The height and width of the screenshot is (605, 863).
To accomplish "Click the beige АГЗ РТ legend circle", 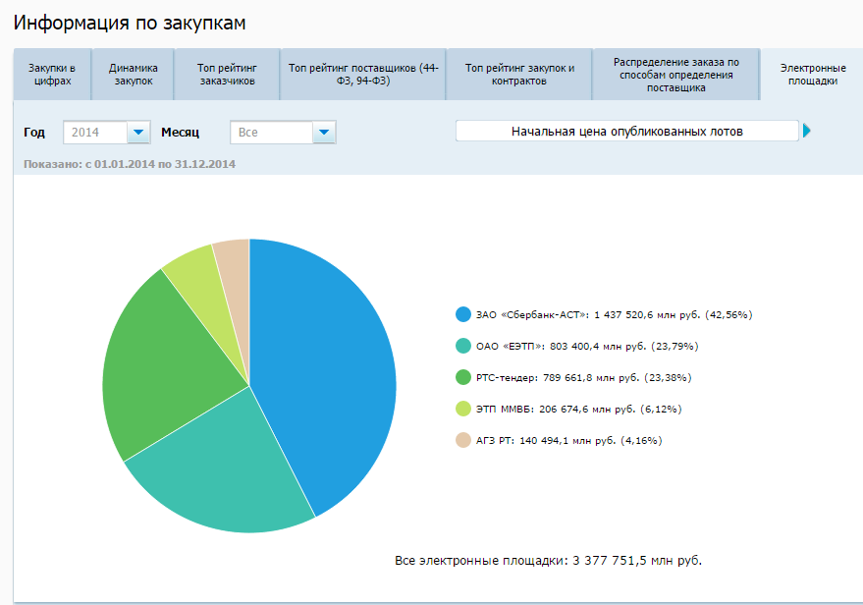I will [463, 440].
